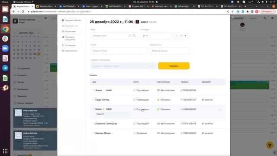Image resolution: width=277 pixels, height=156 pixels.
Task: Toggle hamburger menu in calendar header
Action: [x=45, y=18]
